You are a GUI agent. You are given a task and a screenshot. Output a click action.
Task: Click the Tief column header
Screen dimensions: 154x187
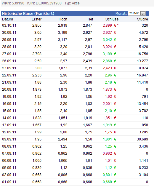(x=90, y=19)
